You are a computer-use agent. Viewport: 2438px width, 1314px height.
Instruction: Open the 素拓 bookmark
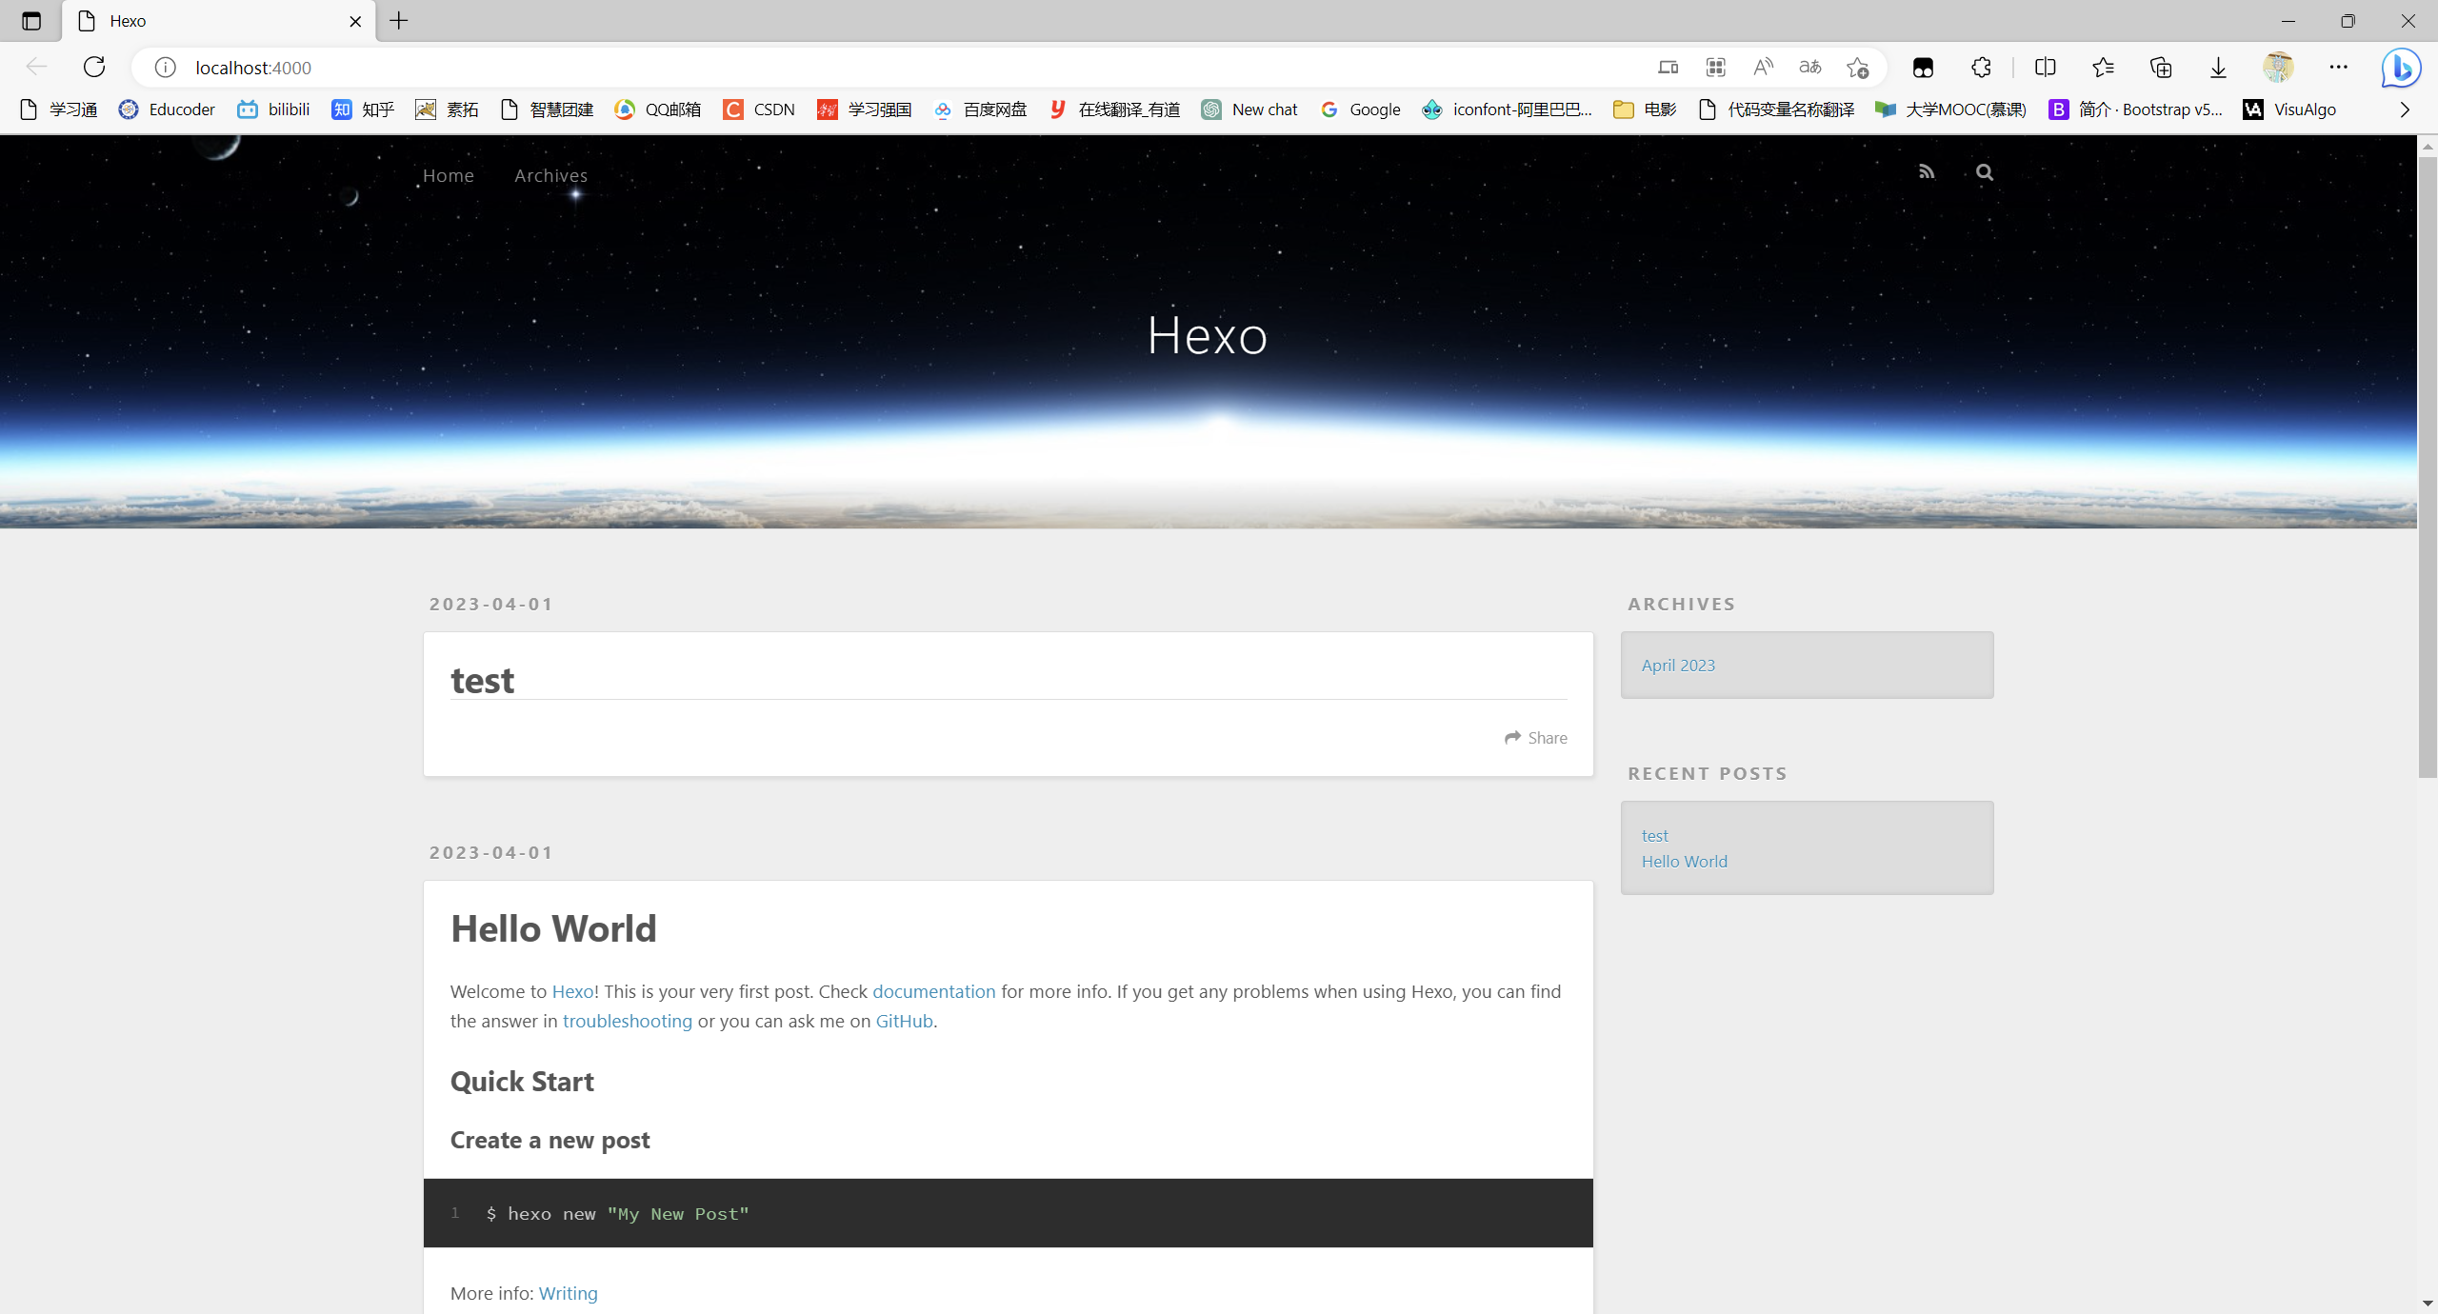[447, 109]
